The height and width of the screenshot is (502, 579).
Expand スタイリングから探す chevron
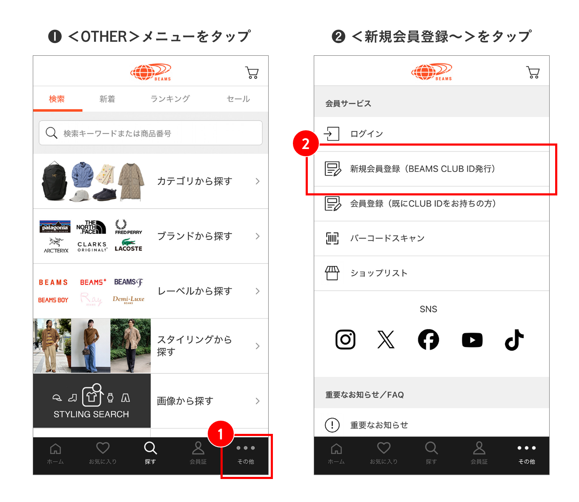click(258, 346)
